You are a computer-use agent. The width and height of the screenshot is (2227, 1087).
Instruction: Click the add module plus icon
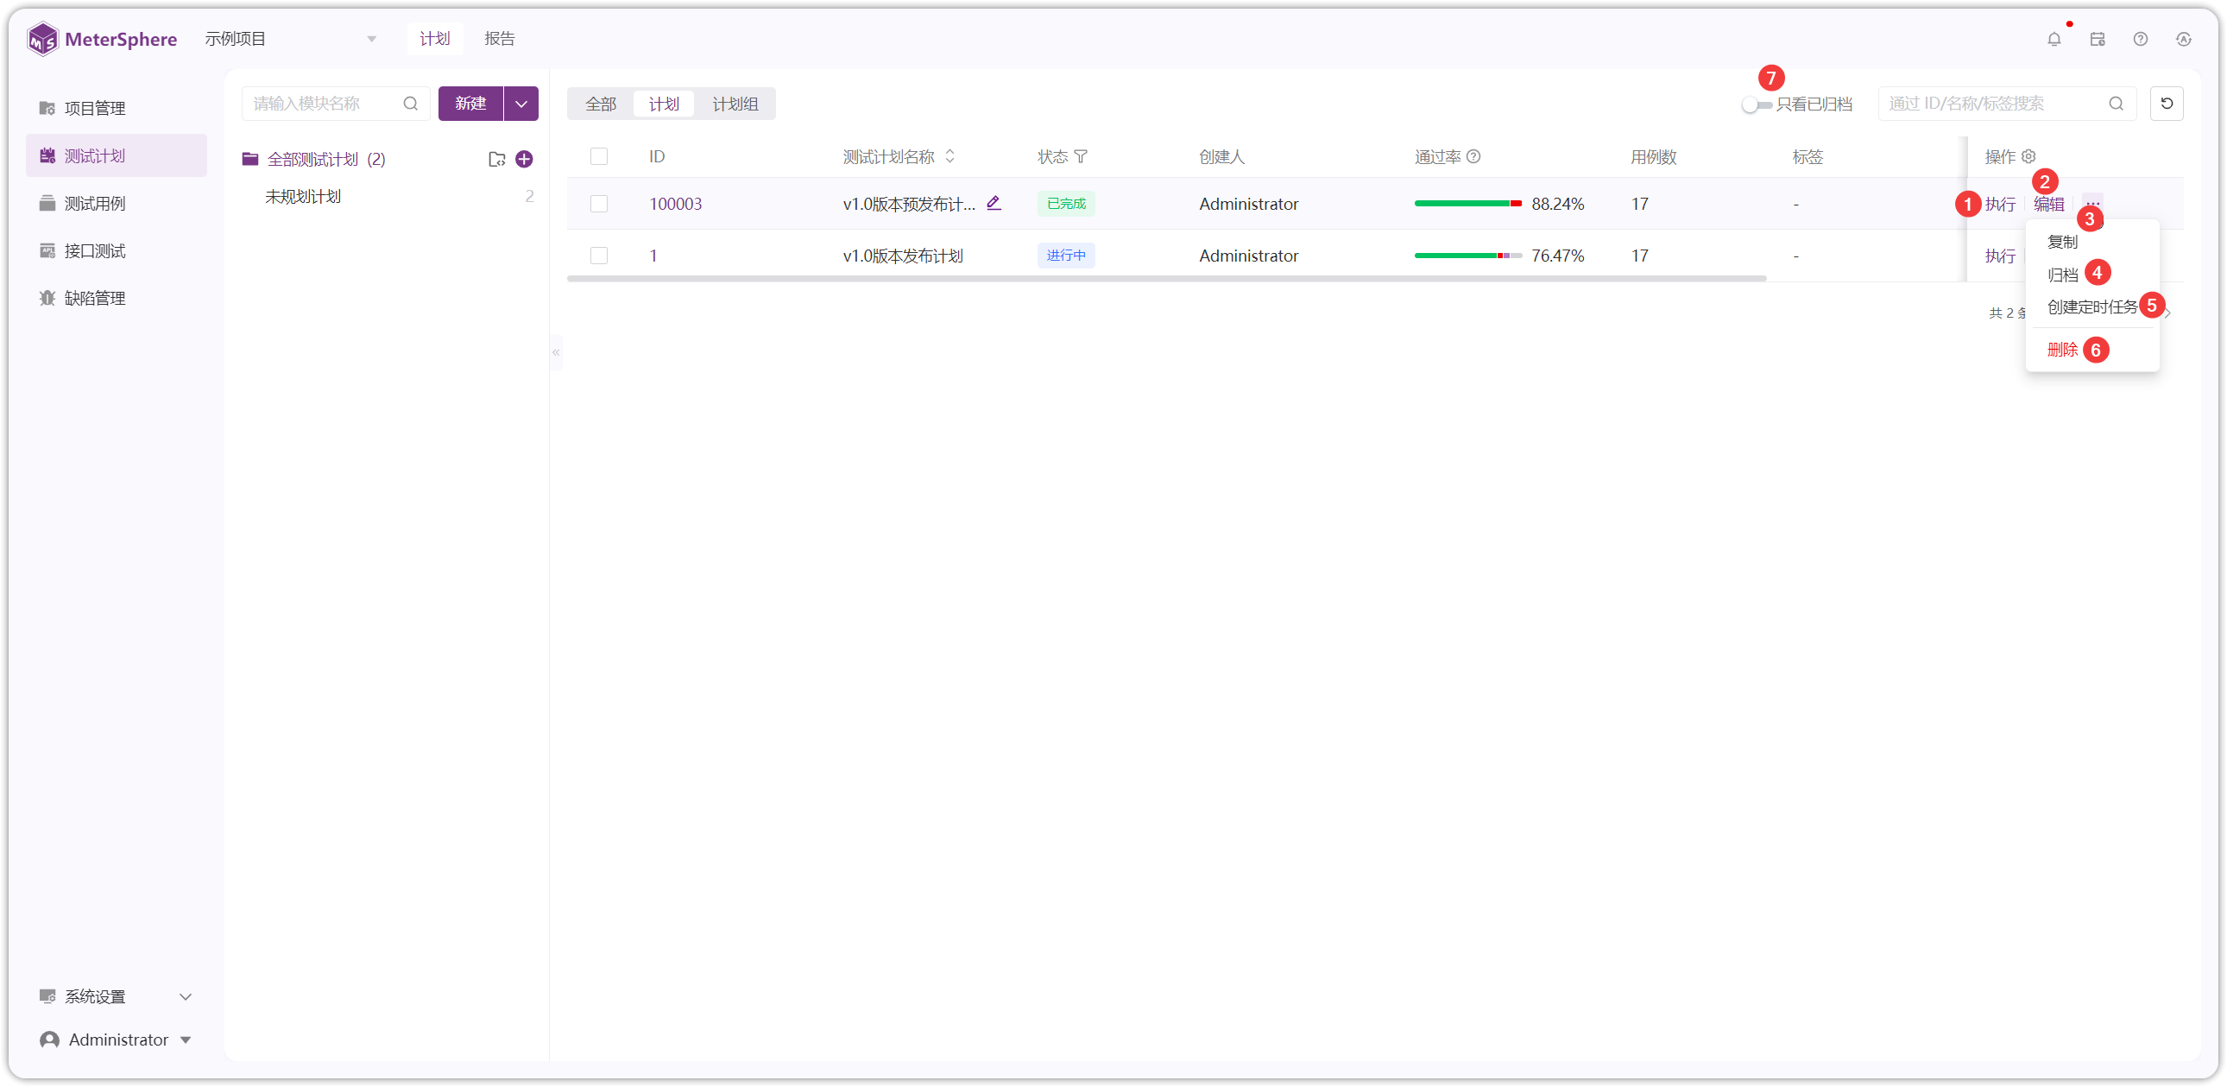tap(524, 159)
